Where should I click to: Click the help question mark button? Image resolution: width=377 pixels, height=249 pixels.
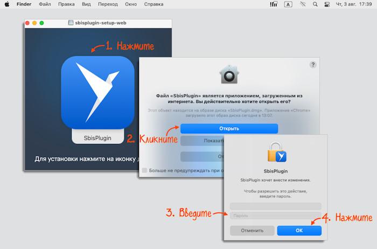click(313, 65)
